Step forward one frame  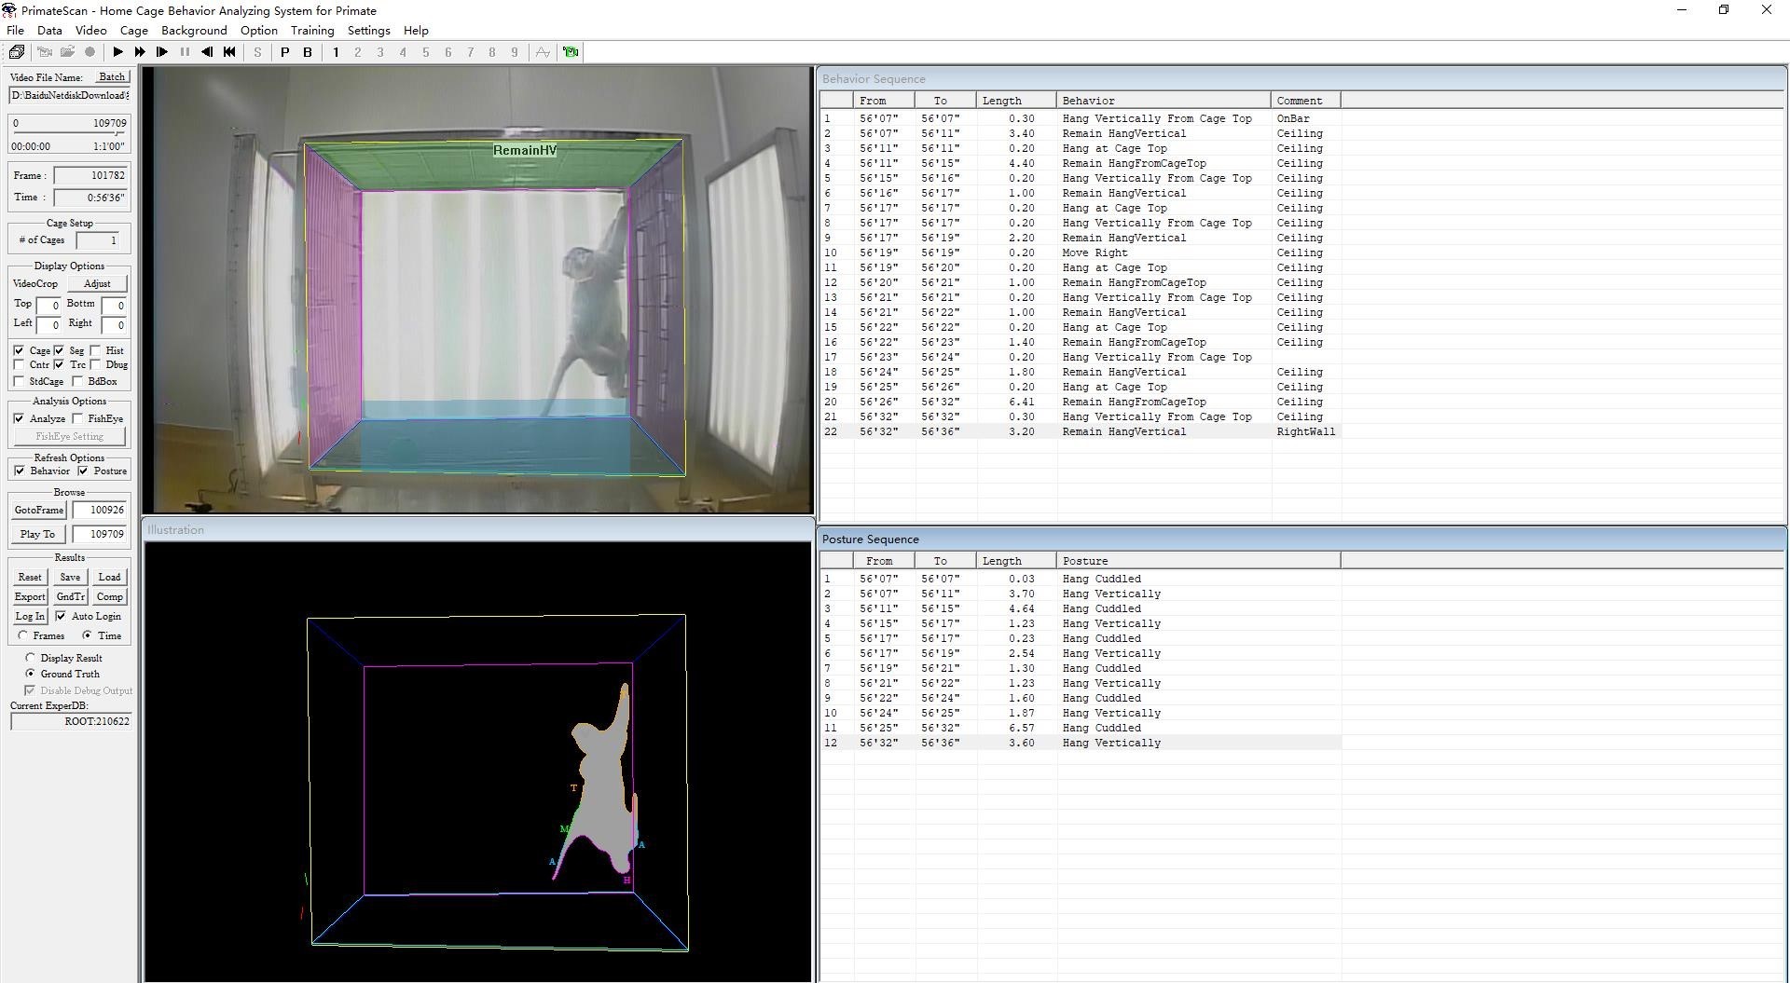[x=162, y=52]
